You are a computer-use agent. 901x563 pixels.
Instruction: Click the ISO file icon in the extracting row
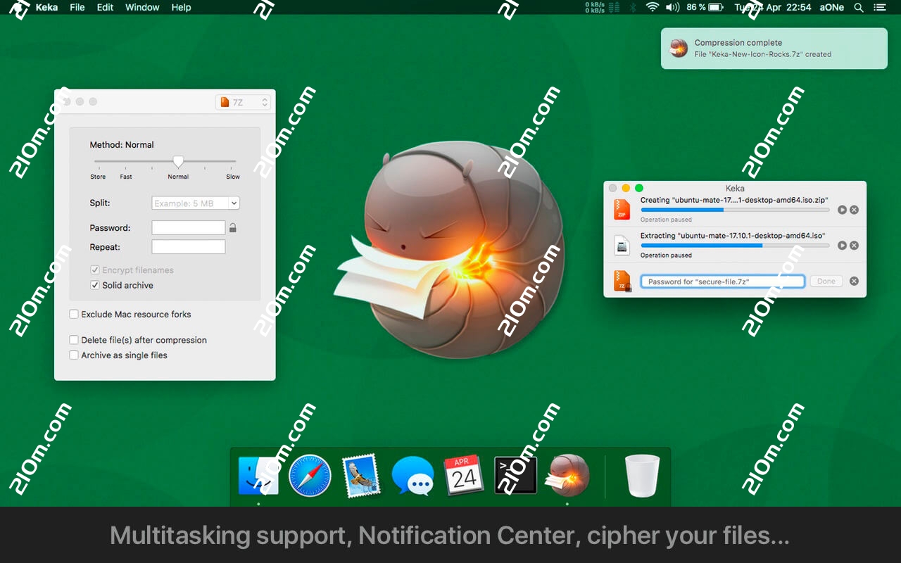point(622,245)
